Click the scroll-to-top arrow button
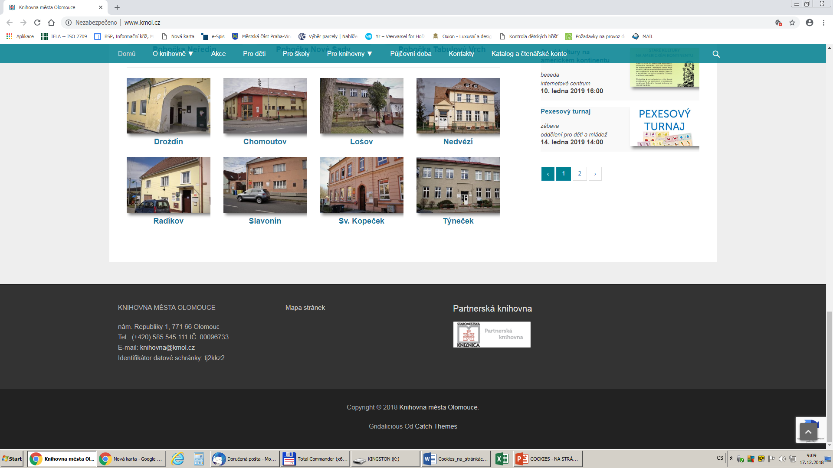Image resolution: width=833 pixels, height=468 pixels. pyautogui.click(x=808, y=432)
